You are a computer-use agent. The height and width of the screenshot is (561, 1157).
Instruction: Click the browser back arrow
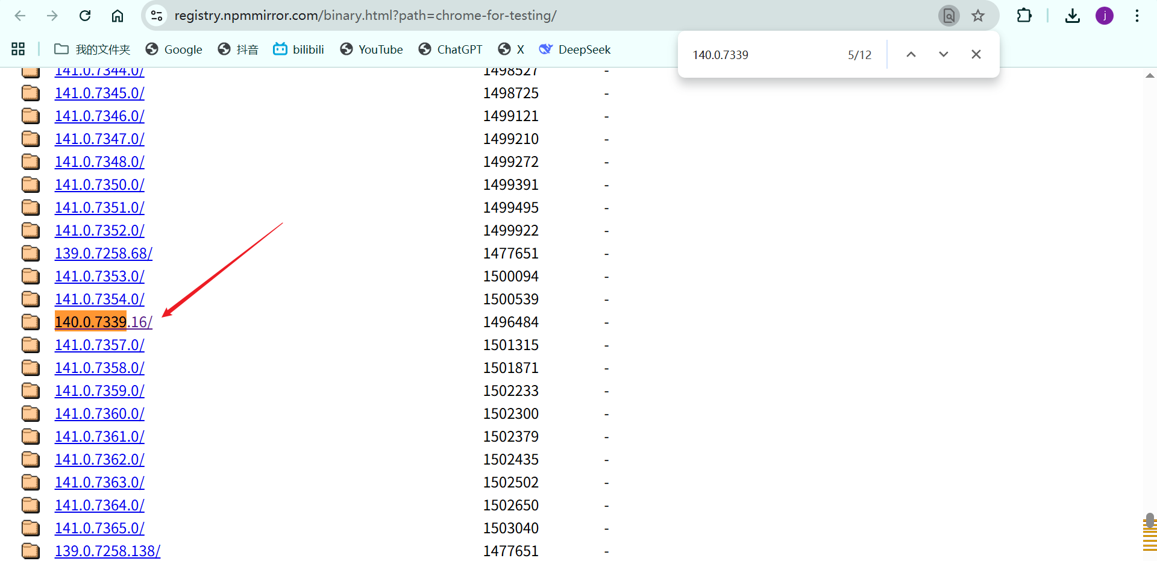[x=20, y=16]
